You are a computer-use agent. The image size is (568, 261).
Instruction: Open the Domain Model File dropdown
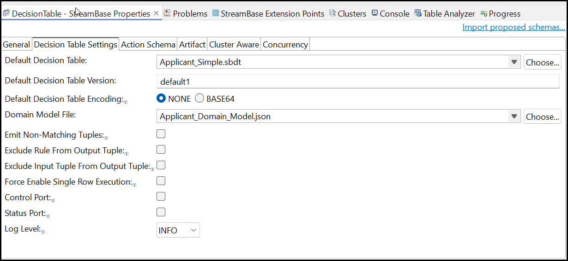click(514, 116)
